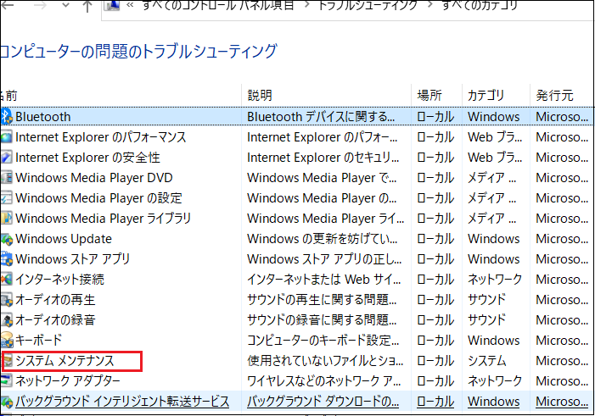
Task: Click Web ブラ... category in IE の安全性 row
Action: pos(495,158)
